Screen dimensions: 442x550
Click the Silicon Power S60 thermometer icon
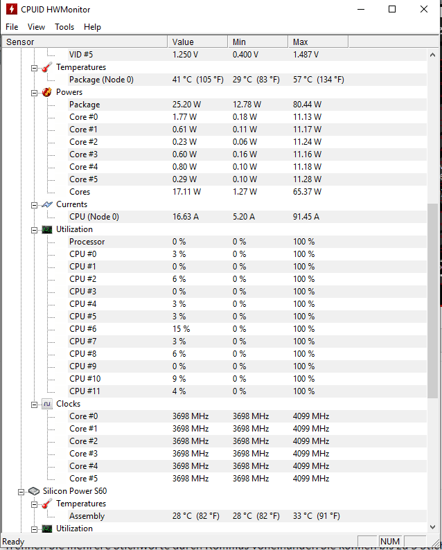coord(47,504)
